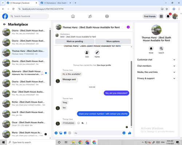Click the chat messages scrollbar
This screenshot has width=182, height=145.
(131, 94)
